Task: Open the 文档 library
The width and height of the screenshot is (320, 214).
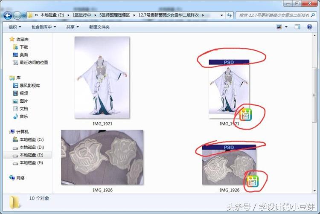Action: click(23, 109)
